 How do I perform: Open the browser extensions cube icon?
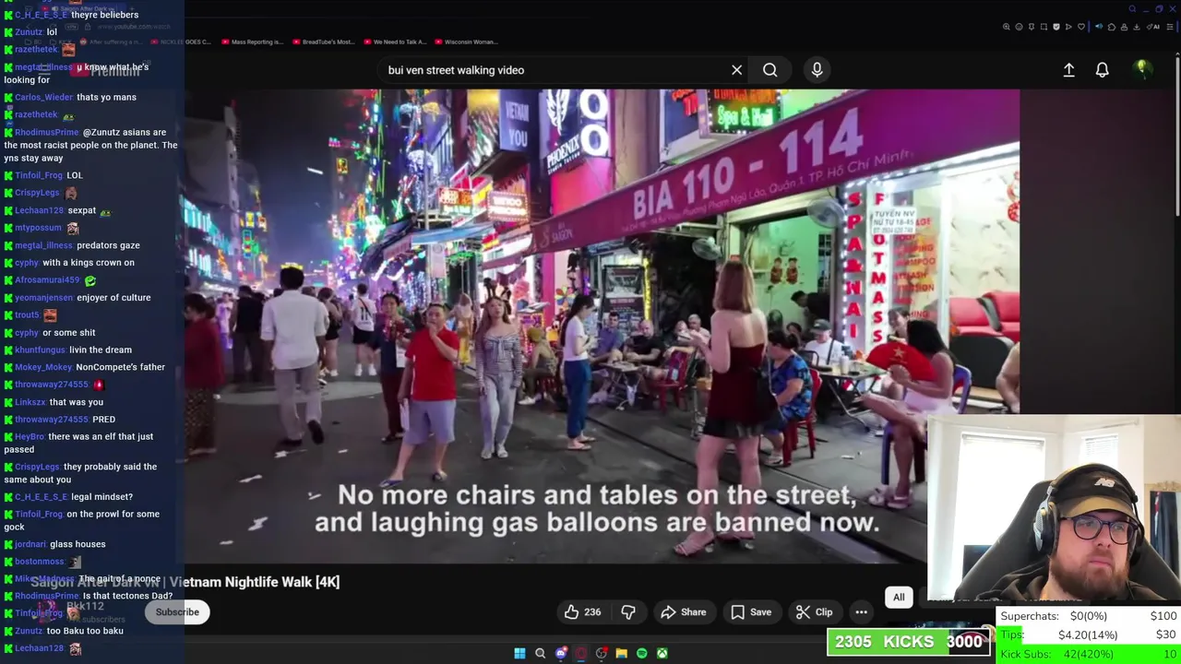tap(1112, 27)
